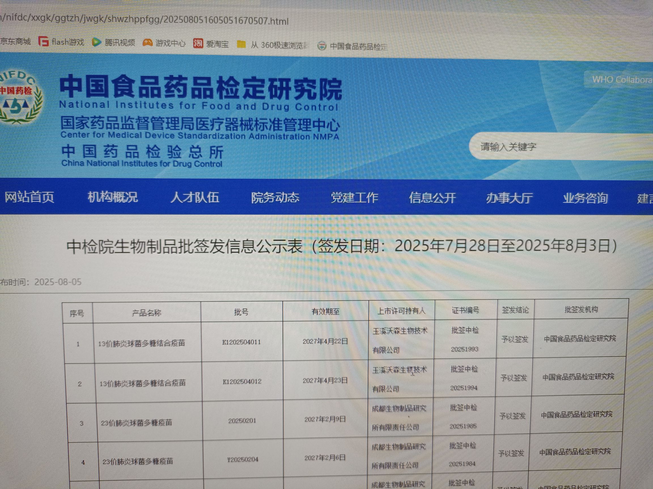The height and width of the screenshot is (489, 653).
Task: Click the 中国食品药品检定研究院 site title
Action: pyautogui.click(x=201, y=87)
